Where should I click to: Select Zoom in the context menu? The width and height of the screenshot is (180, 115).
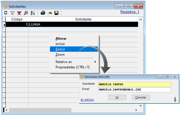(60, 55)
